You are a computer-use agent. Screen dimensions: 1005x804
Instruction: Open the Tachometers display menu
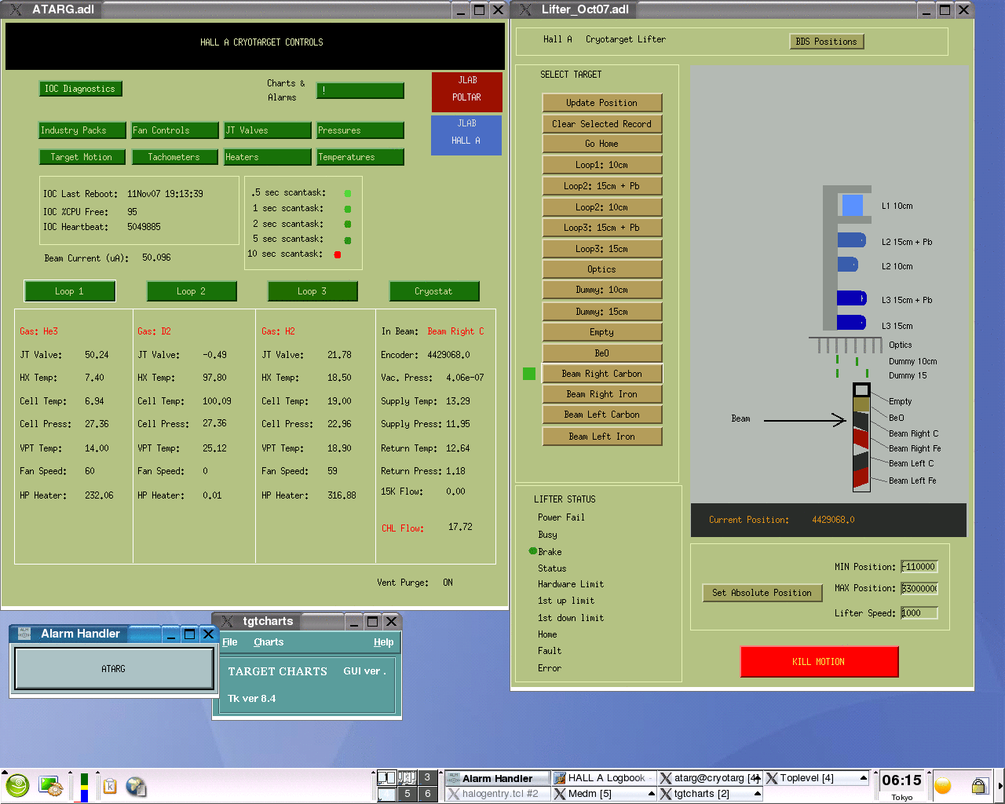pyautogui.click(x=174, y=157)
